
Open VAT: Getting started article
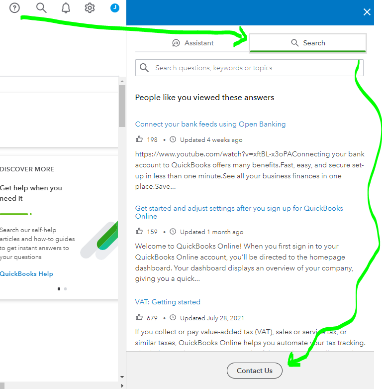point(168,302)
